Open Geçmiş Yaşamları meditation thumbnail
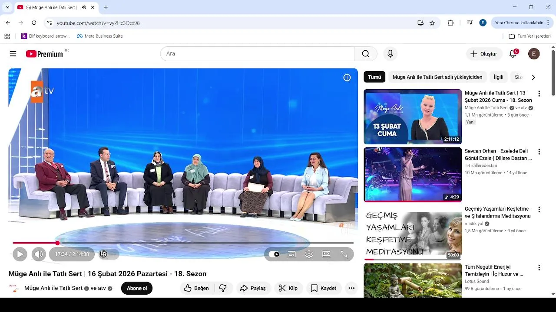 tap(413, 233)
